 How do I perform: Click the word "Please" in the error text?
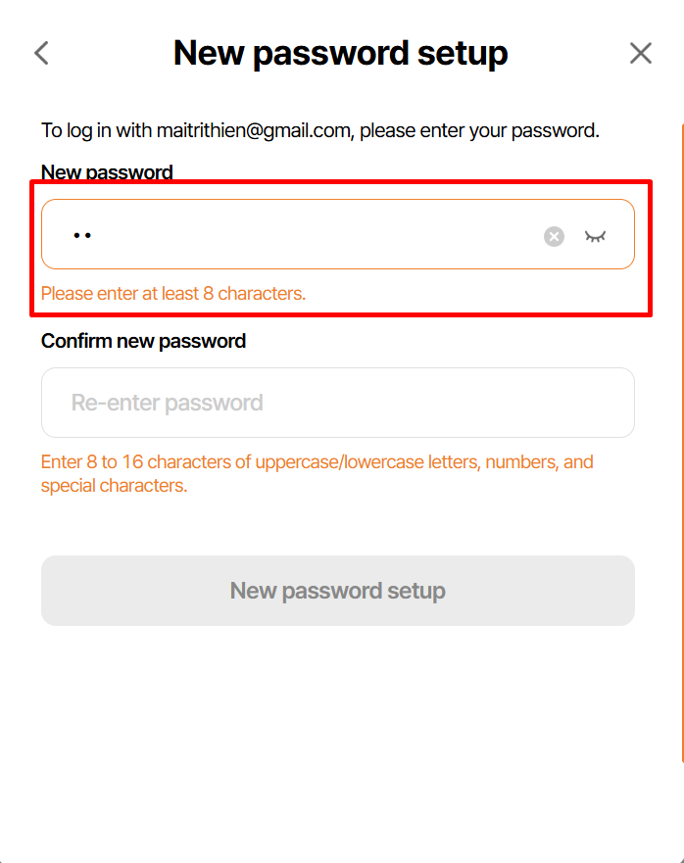tap(67, 293)
